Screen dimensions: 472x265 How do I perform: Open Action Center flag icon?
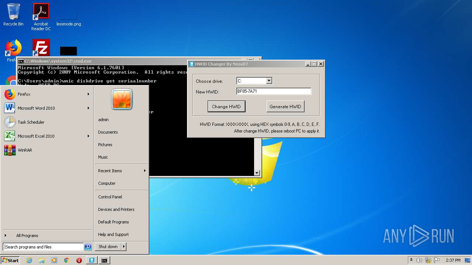pyautogui.click(x=437, y=260)
